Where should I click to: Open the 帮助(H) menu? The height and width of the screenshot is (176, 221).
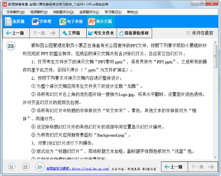132,12
